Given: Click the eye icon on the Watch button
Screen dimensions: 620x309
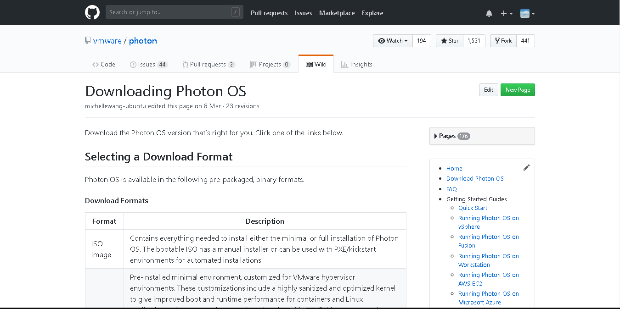Looking at the screenshot, I should (382, 40).
